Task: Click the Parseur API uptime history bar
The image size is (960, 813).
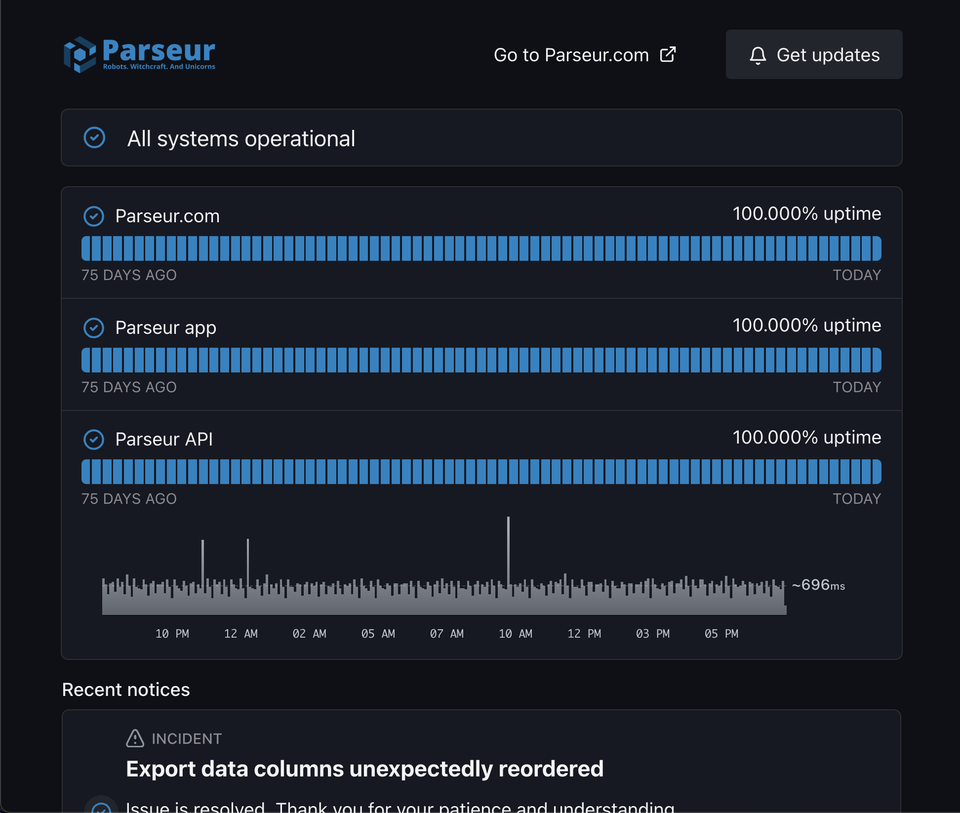Action: click(481, 472)
